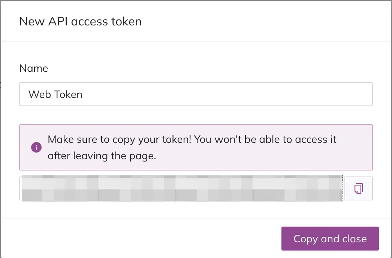This screenshot has height=258, width=392.
Task: Click the Copy and close button
Action: click(x=330, y=239)
